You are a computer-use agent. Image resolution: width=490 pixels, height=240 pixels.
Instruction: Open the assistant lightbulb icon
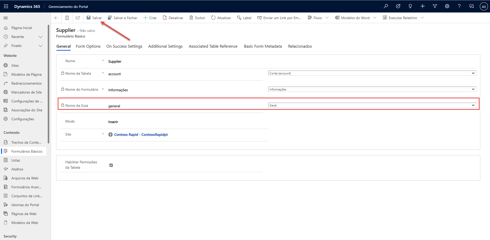410,6
